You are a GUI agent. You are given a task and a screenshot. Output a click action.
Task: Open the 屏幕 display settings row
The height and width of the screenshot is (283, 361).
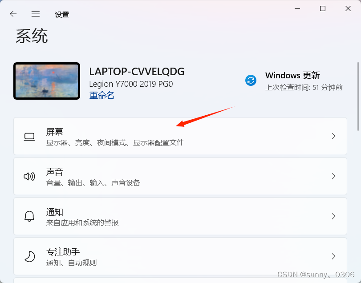coord(178,136)
